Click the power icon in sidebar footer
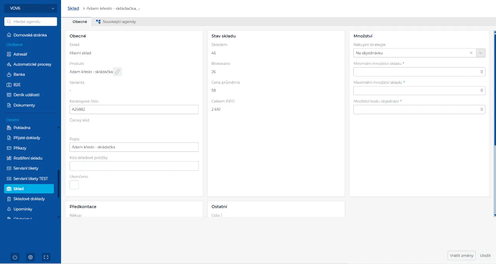 (x=15, y=257)
